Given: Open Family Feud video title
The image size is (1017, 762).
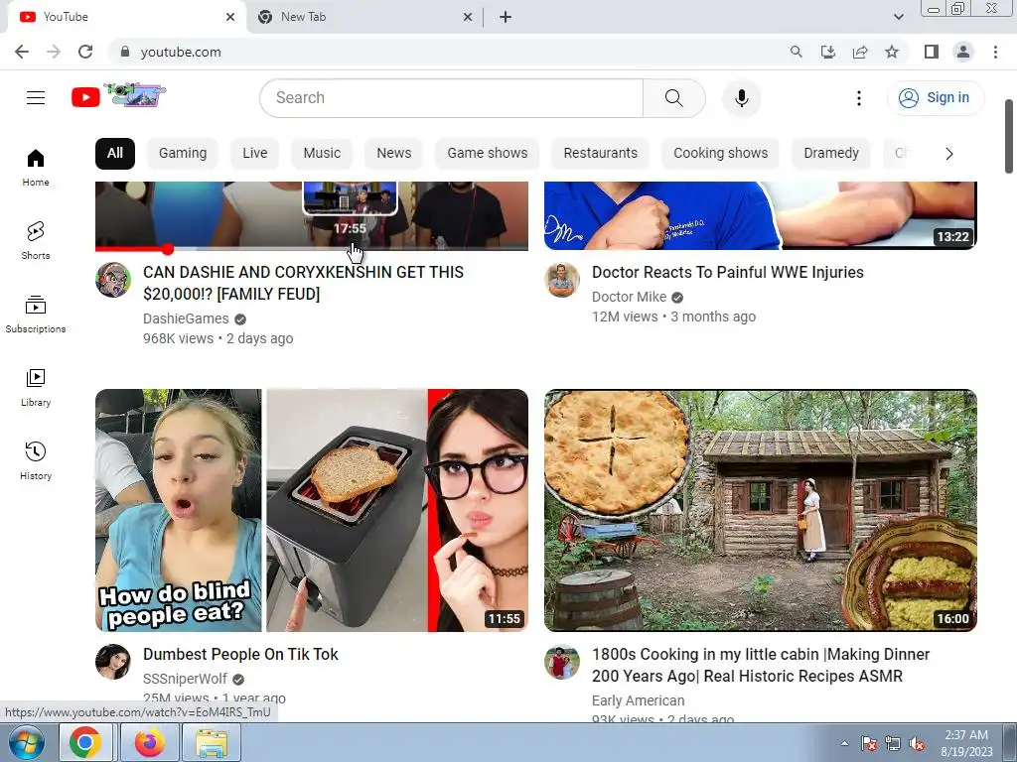Looking at the screenshot, I should click(304, 283).
